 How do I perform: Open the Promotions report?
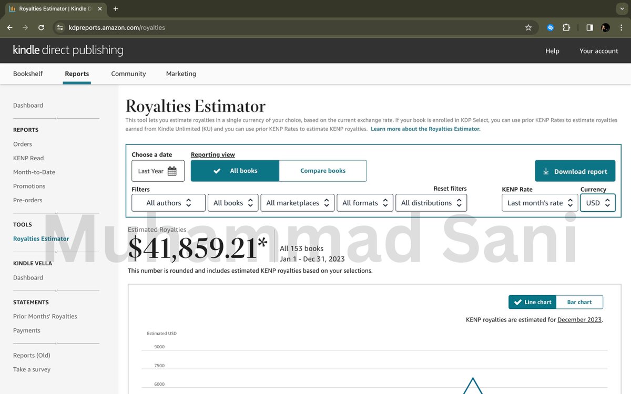pos(29,186)
